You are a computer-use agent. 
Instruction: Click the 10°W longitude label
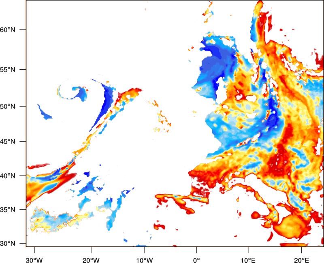pos(145,260)
